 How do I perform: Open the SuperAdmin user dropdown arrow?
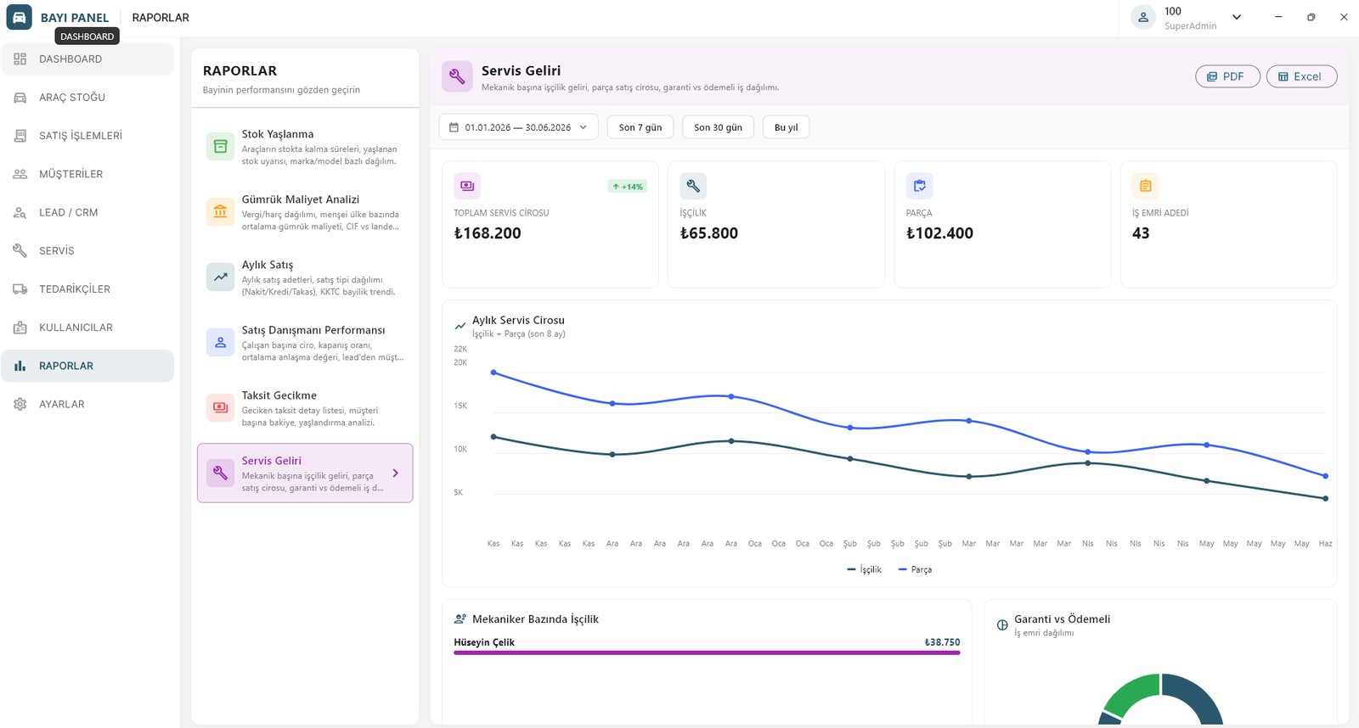pyautogui.click(x=1237, y=17)
